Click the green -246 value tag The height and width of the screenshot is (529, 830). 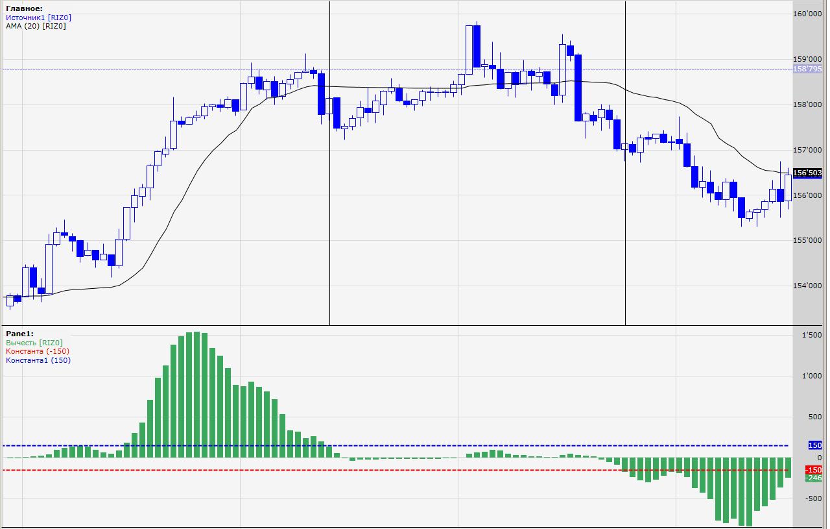814,478
